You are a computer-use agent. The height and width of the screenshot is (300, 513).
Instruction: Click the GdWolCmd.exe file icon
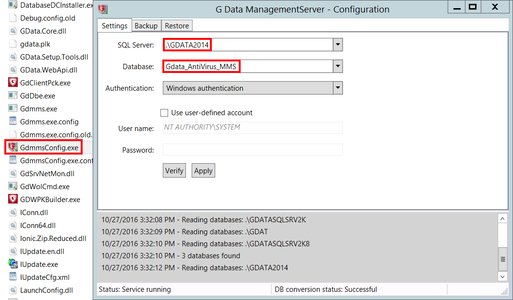tap(13, 186)
